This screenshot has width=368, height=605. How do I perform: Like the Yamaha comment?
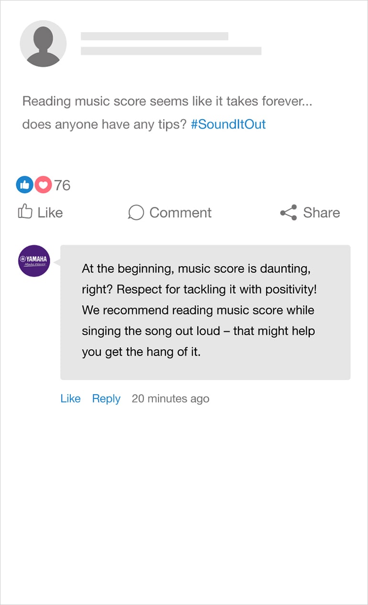point(70,398)
